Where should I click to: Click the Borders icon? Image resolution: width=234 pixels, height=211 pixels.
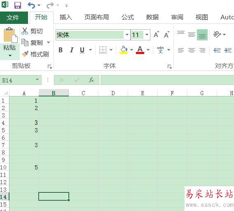click(x=103, y=50)
